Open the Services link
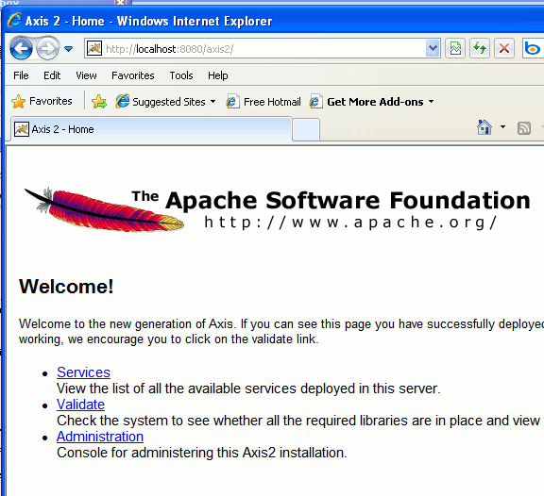The width and height of the screenshot is (544, 496). pyautogui.click(x=84, y=372)
